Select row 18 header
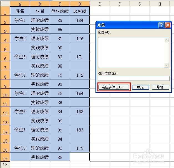 tap(5, 164)
